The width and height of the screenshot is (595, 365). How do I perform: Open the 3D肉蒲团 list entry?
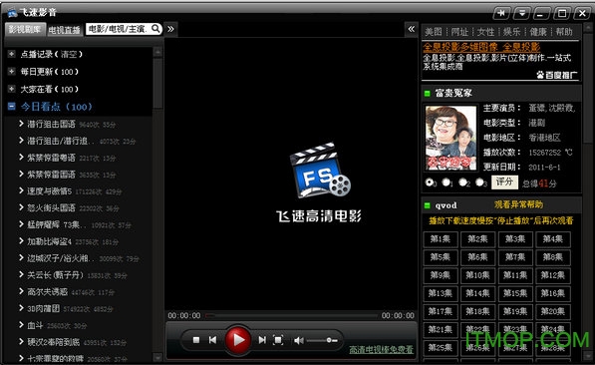tap(44, 308)
